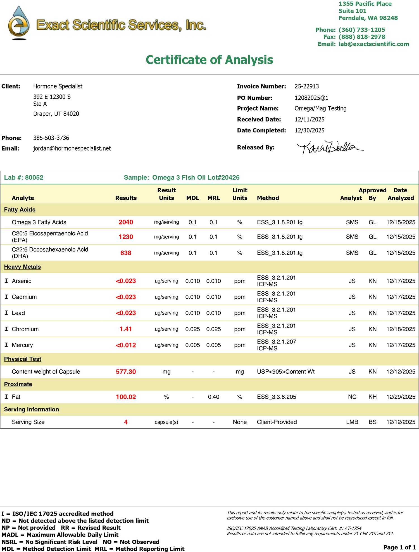Open the lab@exactscientific.com email address
The height and width of the screenshot is (552, 419).
coord(373,44)
